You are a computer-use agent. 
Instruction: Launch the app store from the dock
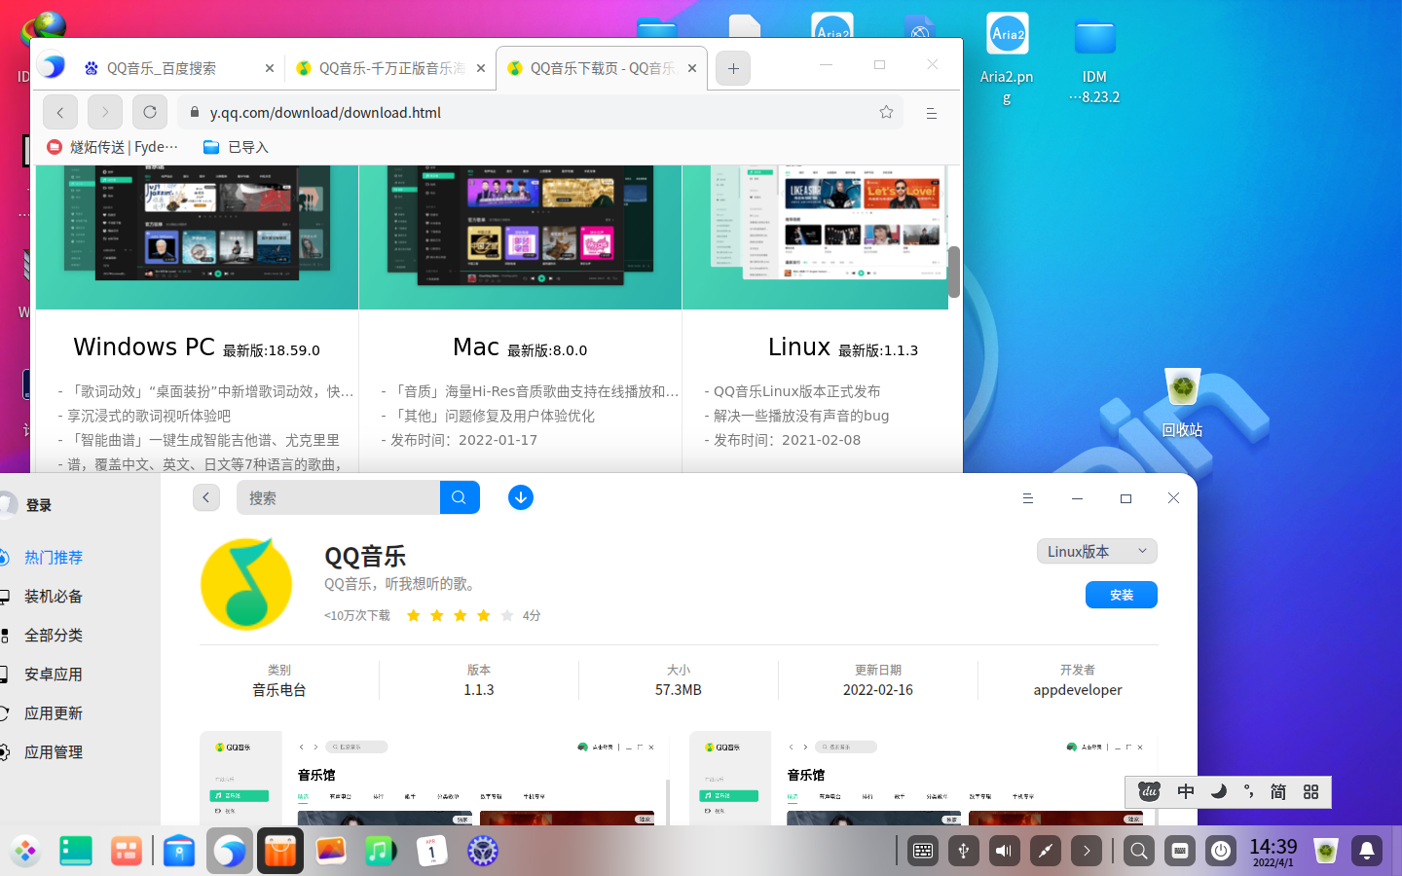pyautogui.click(x=280, y=852)
